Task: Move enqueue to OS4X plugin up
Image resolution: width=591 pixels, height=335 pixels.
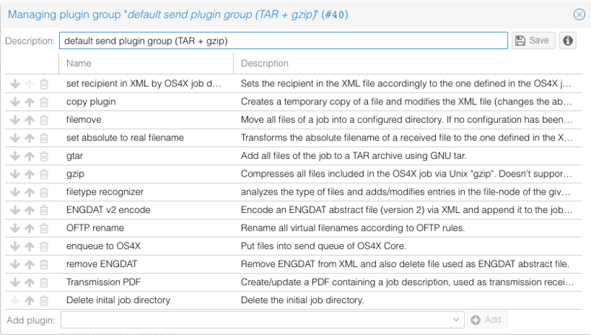Action: coord(30,246)
